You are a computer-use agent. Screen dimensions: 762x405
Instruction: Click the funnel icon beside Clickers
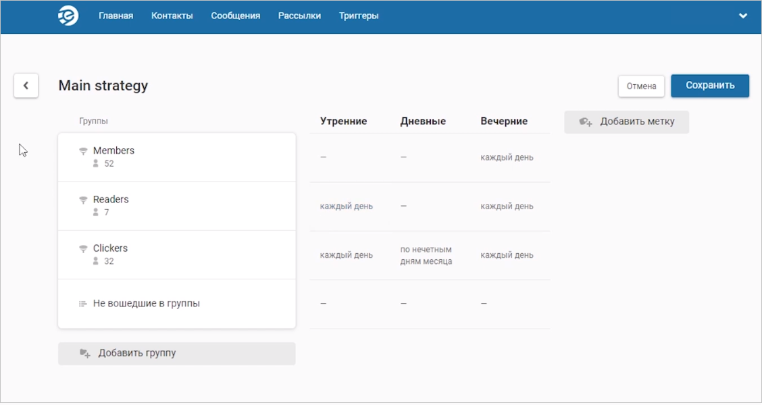[x=83, y=248]
